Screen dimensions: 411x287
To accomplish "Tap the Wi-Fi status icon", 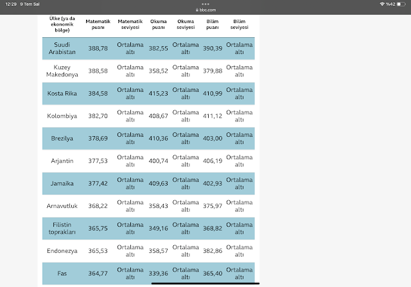I will 381,4.
